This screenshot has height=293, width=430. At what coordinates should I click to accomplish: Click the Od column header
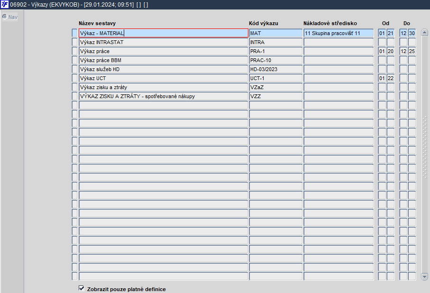[x=385, y=23]
